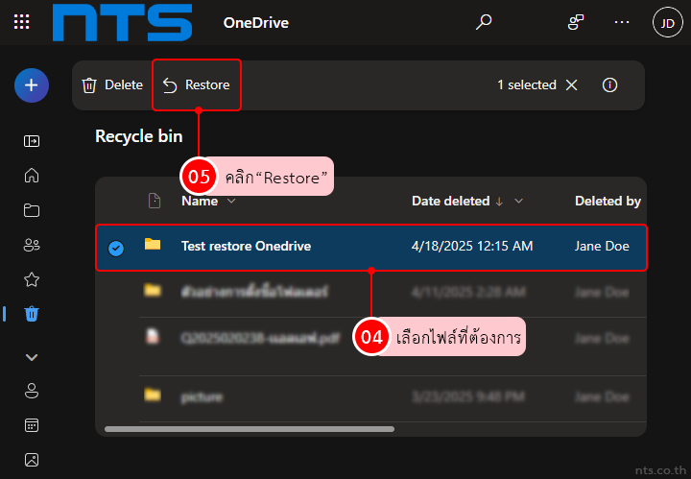Expand the sidebar chevron down
691x479 pixels.
click(32, 357)
